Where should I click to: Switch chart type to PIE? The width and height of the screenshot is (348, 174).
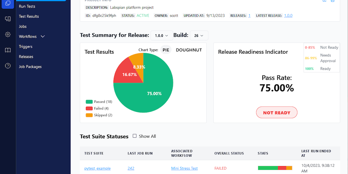[166, 50]
